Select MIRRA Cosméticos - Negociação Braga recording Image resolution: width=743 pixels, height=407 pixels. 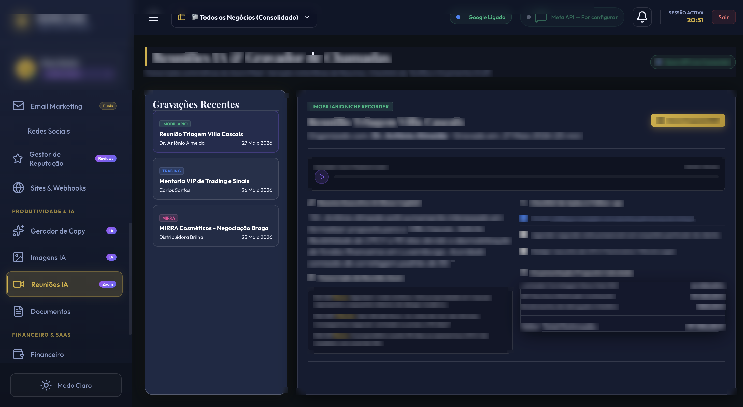[x=216, y=226]
